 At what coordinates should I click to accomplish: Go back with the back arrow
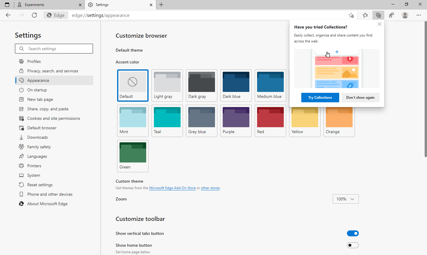(x=8, y=15)
